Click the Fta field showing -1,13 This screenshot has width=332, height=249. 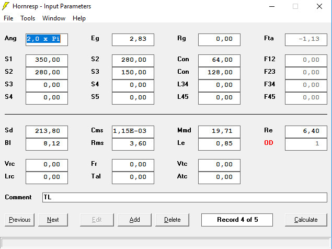(x=306, y=40)
